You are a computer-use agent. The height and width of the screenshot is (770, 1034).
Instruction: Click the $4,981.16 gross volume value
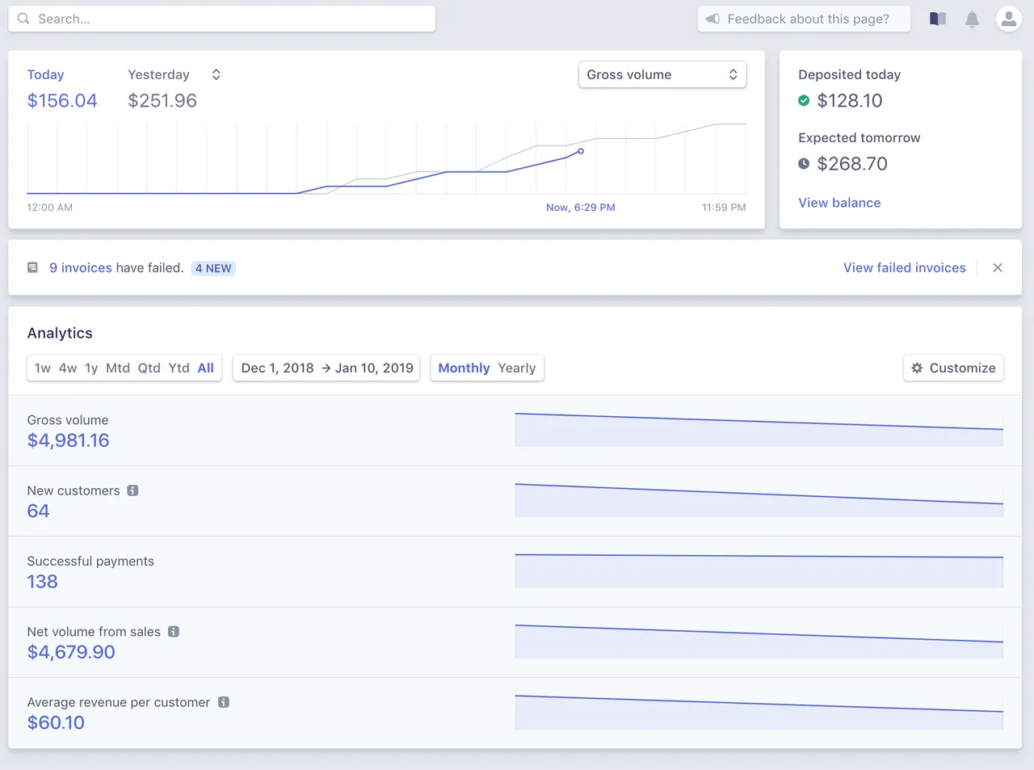pos(68,440)
